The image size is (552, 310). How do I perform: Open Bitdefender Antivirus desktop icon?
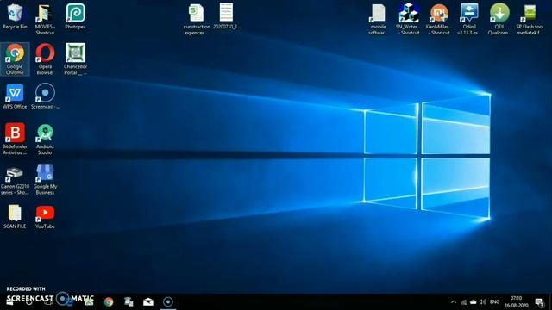15,139
